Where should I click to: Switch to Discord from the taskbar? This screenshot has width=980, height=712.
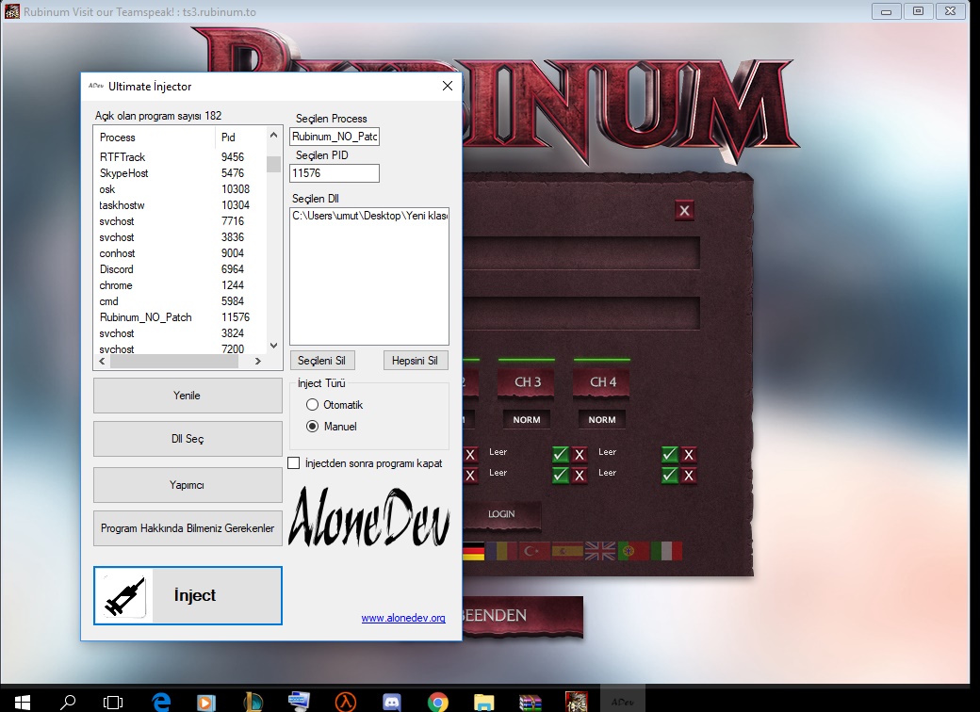tap(391, 702)
